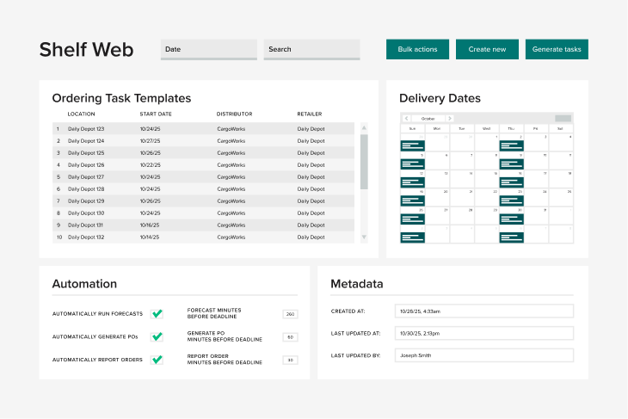The height and width of the screenshot is (419, 628).
Task: Open delivery event on Sunday October 5
Action: pos(412,164)
